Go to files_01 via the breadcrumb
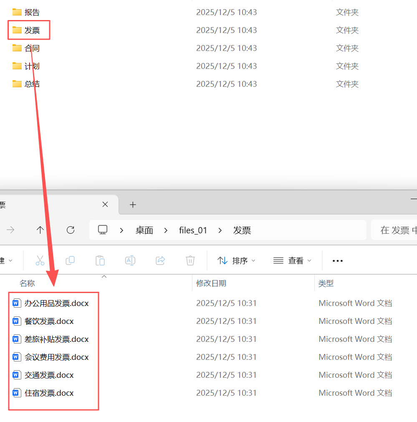 pos(193,230)
